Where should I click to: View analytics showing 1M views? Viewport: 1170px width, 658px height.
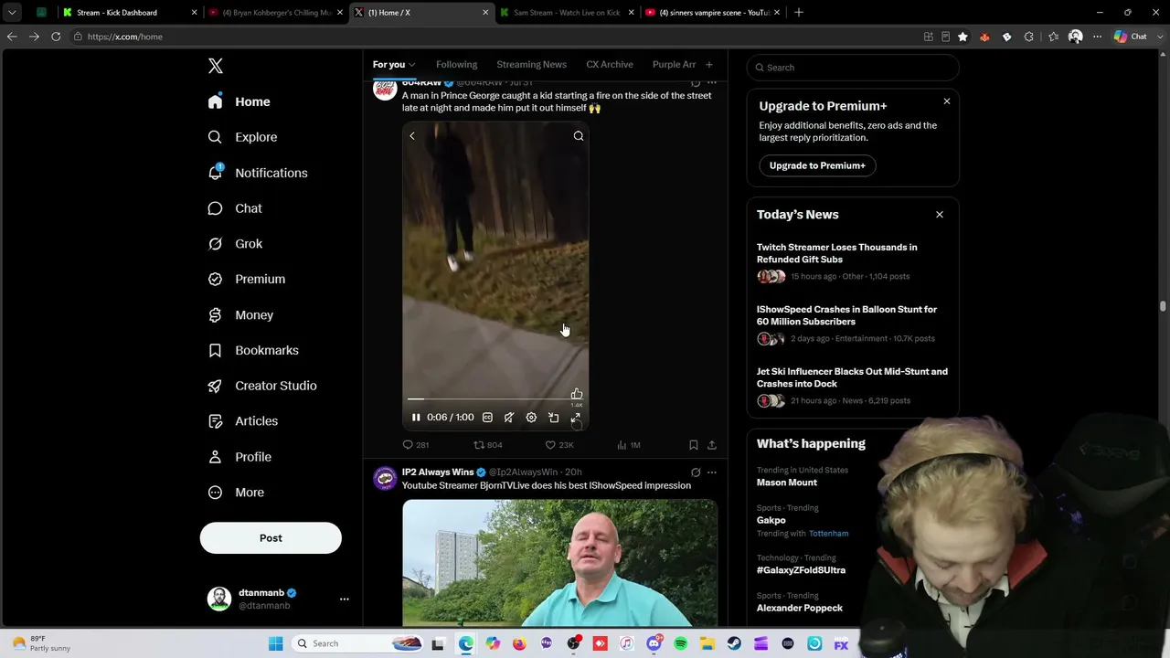[629, 445]
